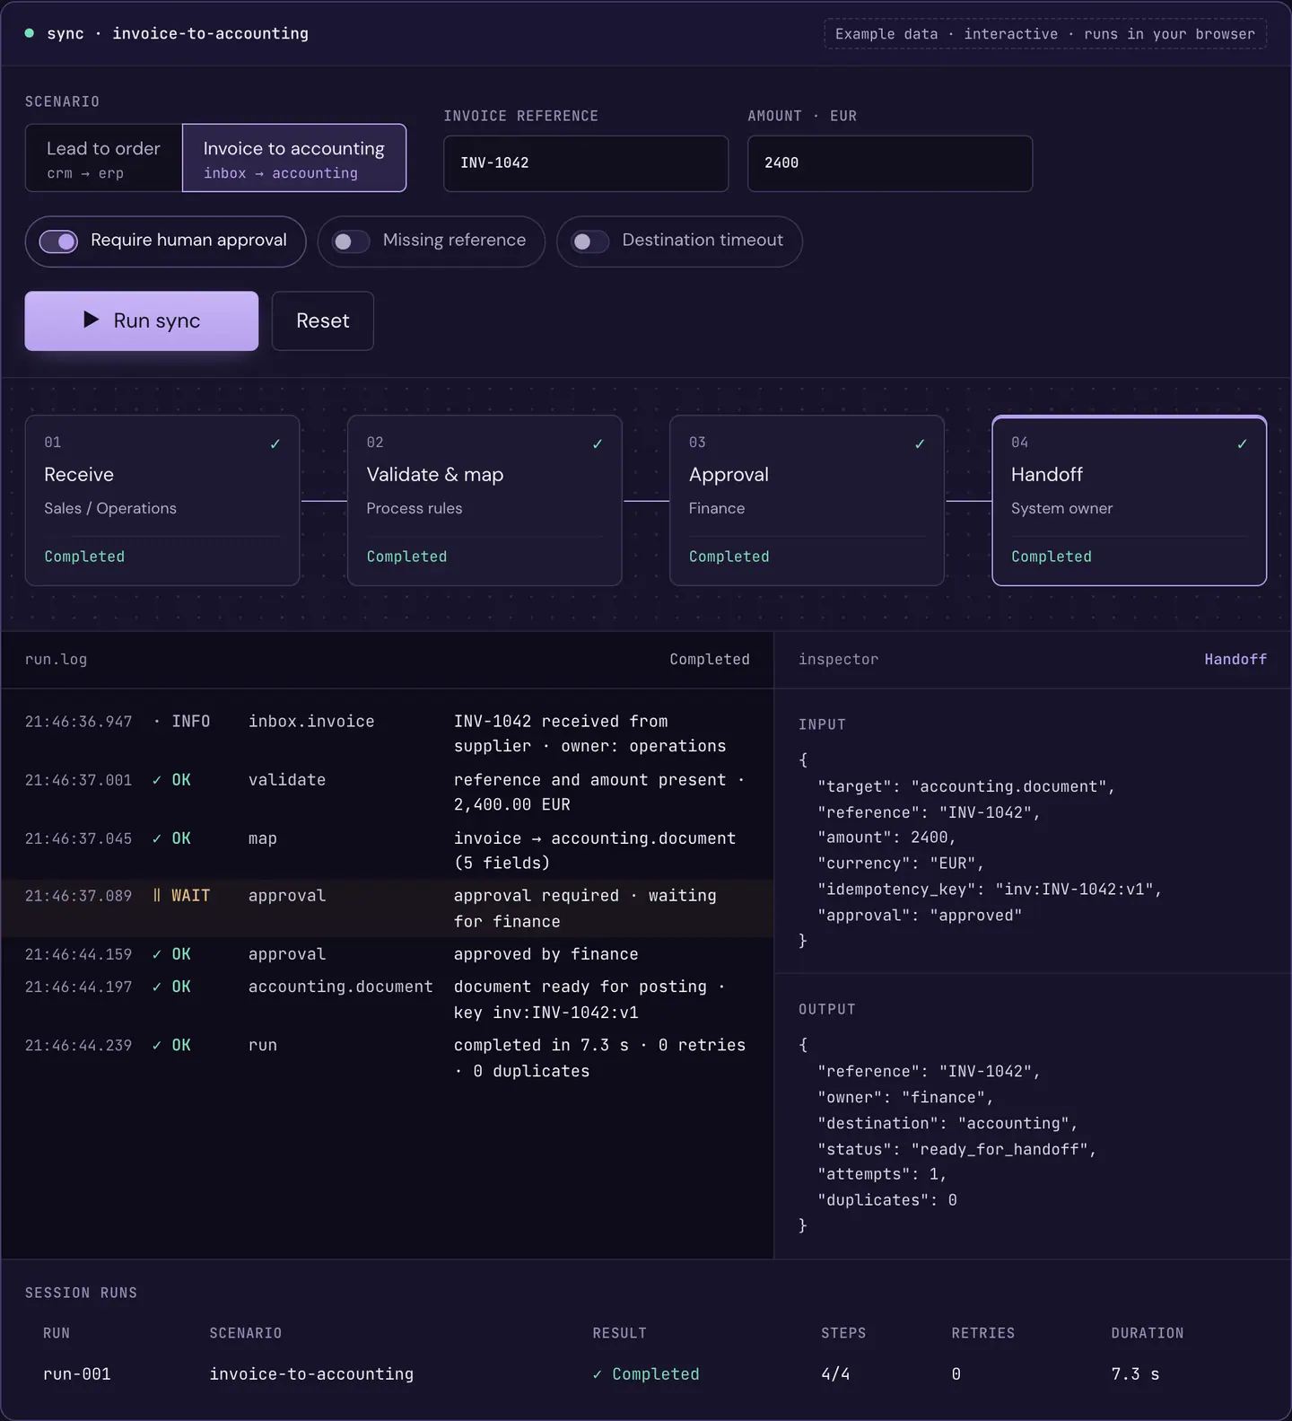Click the run.log panel title
Image resolution: width=1292 pixels, height=1421 pixels.
click(57, 660)
